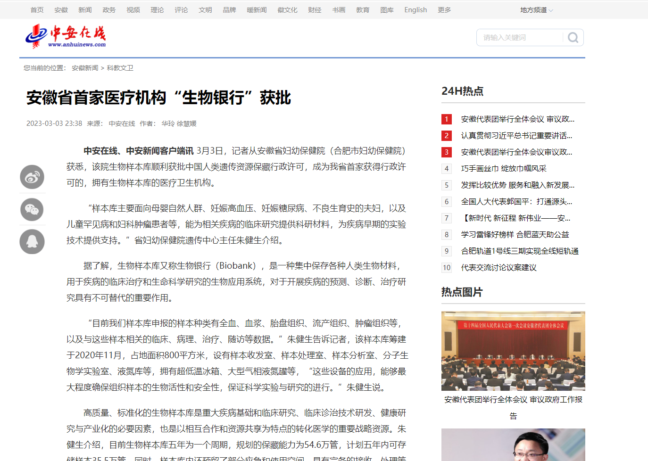Open 新闻 in top navigation
The image size is (648, 461).
tap(85, 10)
